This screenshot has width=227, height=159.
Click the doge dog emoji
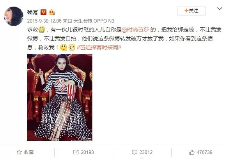coord(72,47)
